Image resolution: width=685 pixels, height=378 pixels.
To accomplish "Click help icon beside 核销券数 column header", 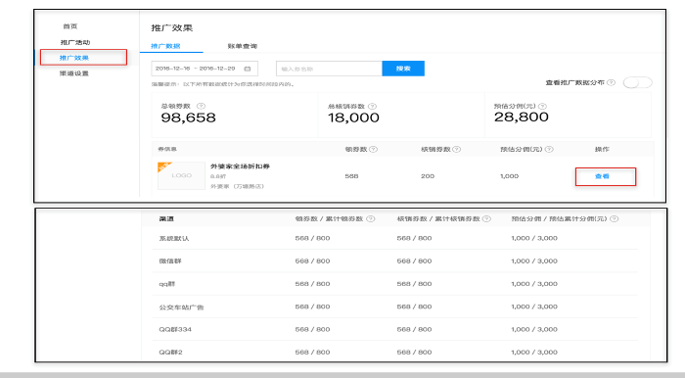I will 457,150.
